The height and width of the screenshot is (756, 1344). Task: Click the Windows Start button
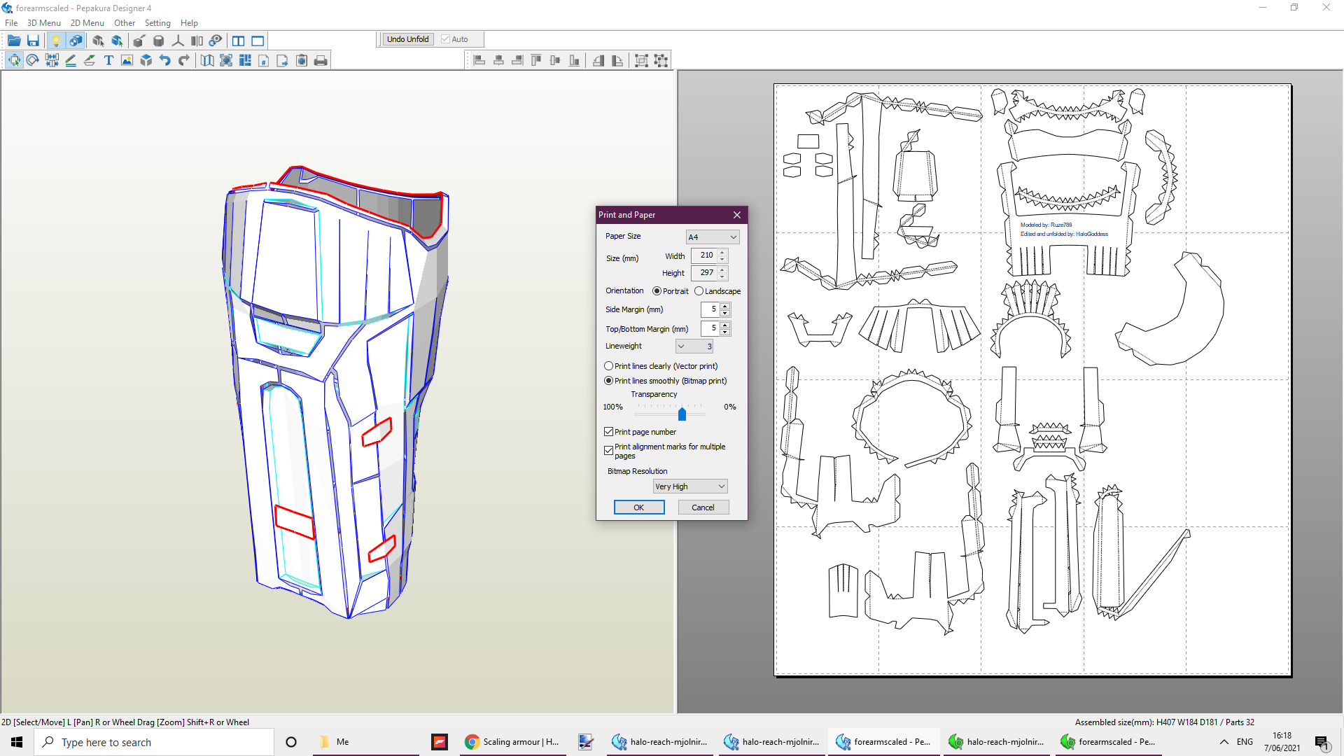(17, 742)
